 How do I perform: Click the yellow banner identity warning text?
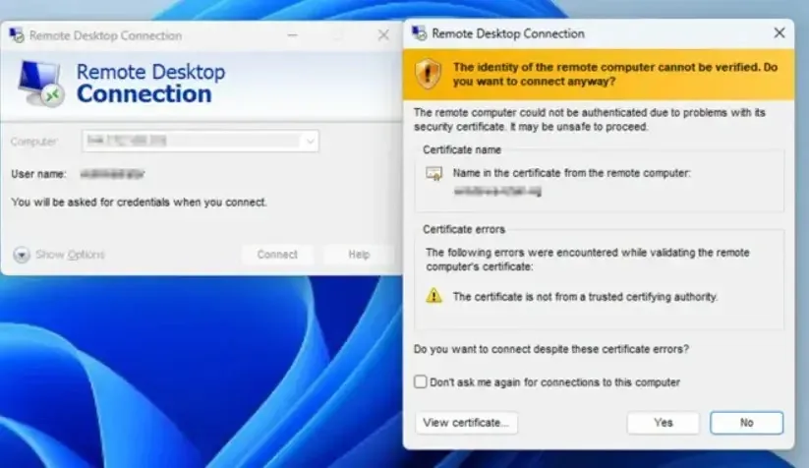click(615, 75)
